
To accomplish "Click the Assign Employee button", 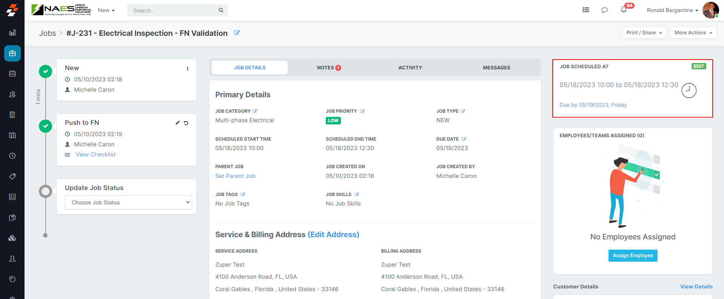I will 633,256.
